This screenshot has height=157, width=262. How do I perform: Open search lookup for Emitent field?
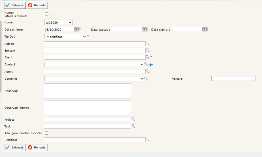click(148, 50)
